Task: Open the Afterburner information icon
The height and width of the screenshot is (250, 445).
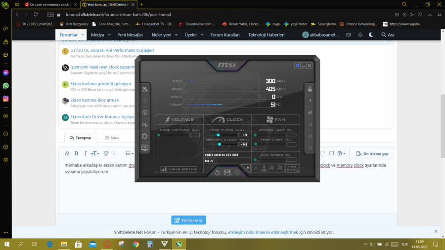Action: 145,112
